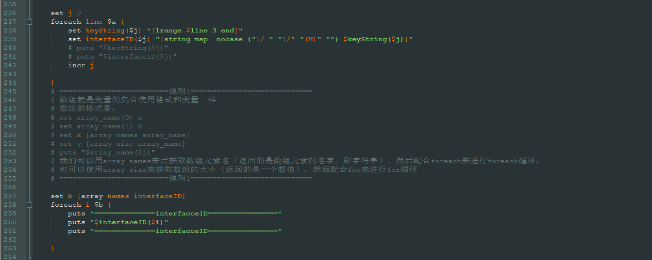Viewport: 652px width, 260px height.
Task: Click comment 'set array_name(0) a'
Action: coord(100,118)
